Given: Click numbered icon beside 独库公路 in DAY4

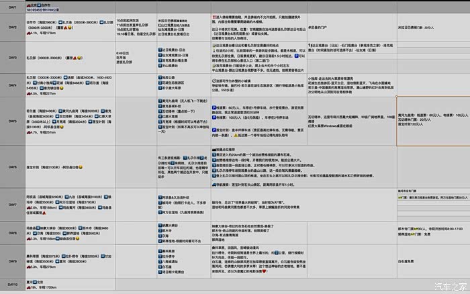Looking at the screenshot, I should tap(159, 77).
